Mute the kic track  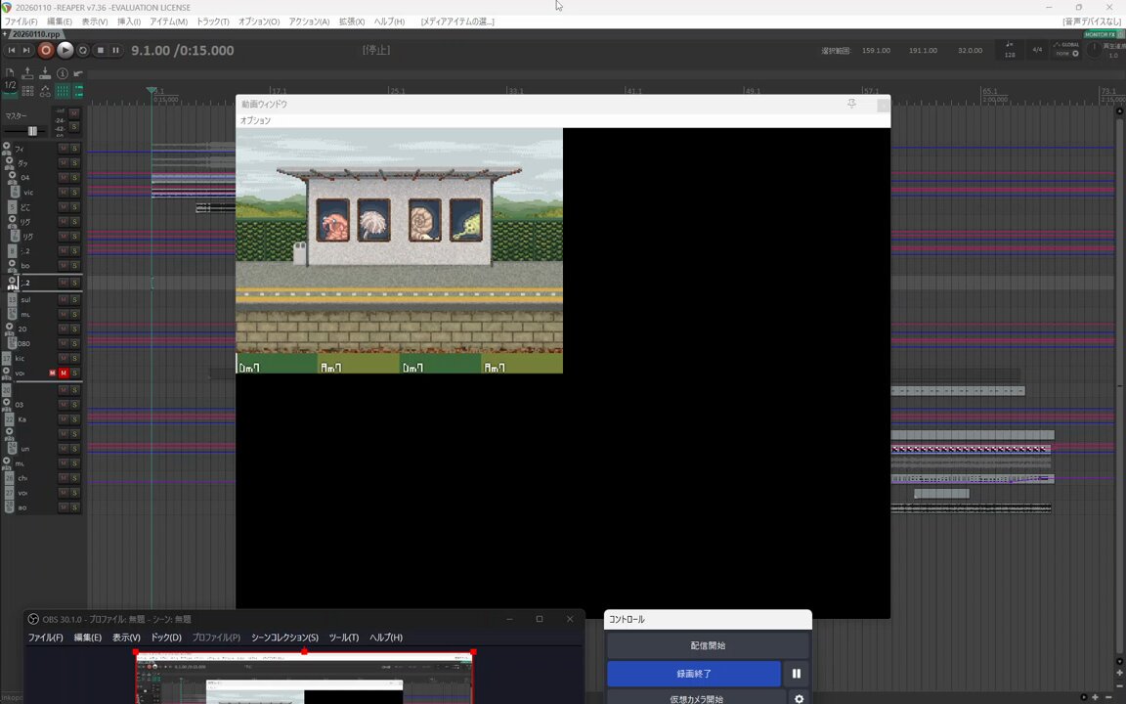click(x=64, y=359)
